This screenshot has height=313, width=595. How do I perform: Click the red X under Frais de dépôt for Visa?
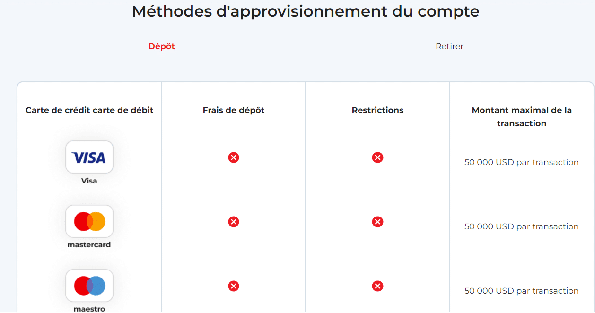tap(234, 157)
